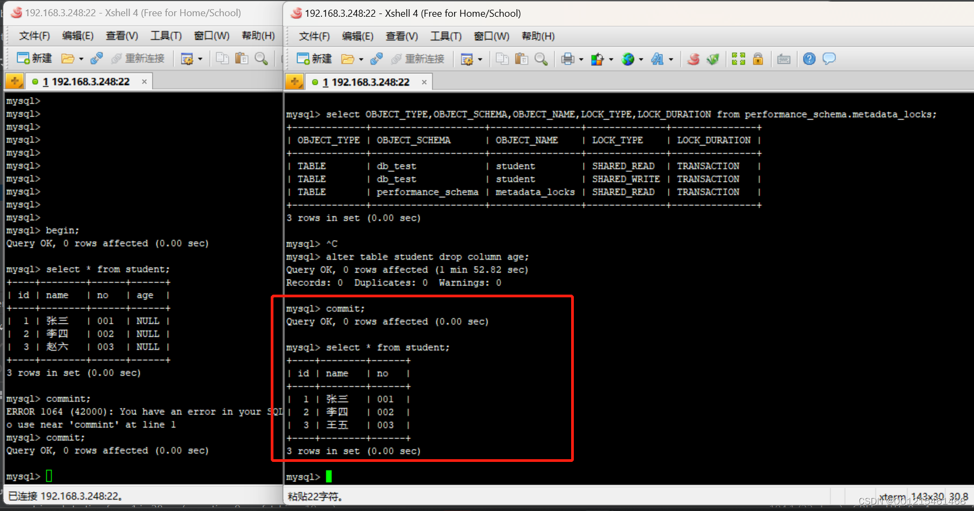The image size is (974, 511).
Task: Open 工具(T) menu in left window
Action: (166, 36)
